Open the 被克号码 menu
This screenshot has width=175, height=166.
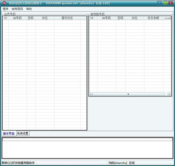[x=17, y=9]
